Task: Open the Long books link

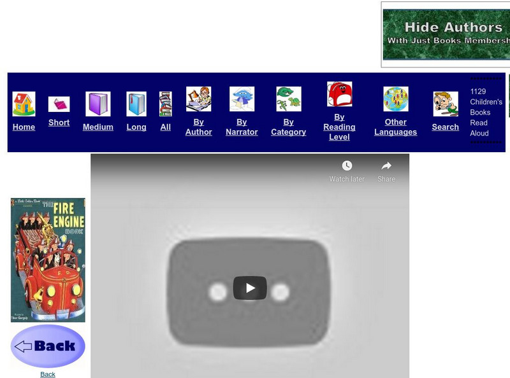Action: 136,127
